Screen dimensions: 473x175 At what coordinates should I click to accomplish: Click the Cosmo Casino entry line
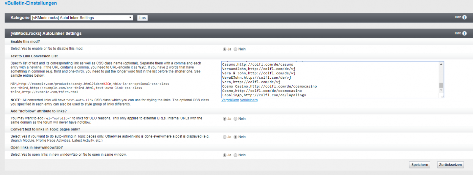click(x=269, y=87)
